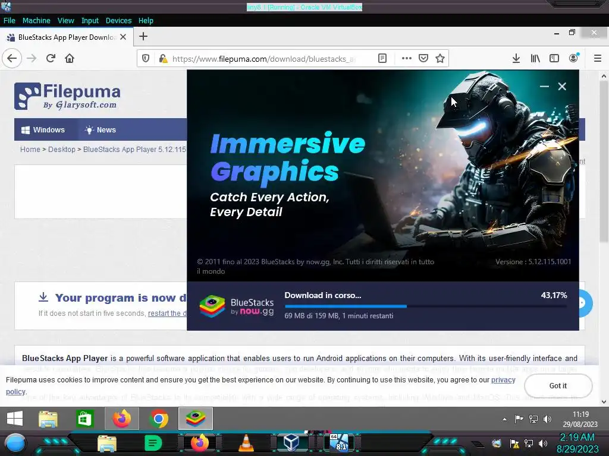The width and height of the screenshot is (609, 456).
Task: Select the BlueStacks App Player Download tab
Action: coord(67,37)
